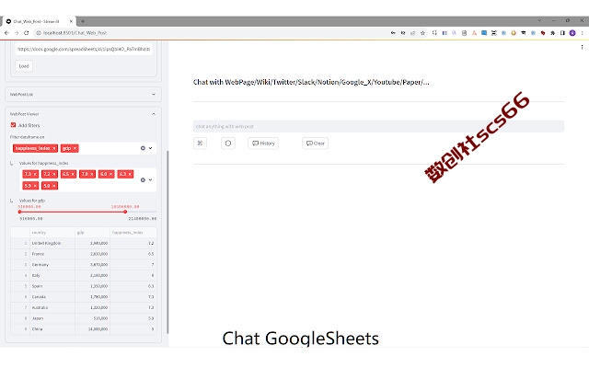Click the command-symbol icon button under chat box
Viewport: 589px width, 368px height.
201,144
